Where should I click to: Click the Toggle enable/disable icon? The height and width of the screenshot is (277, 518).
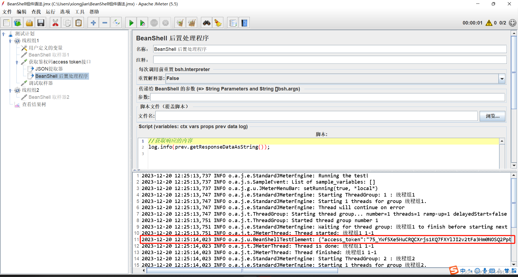click(x=117, y=23)
